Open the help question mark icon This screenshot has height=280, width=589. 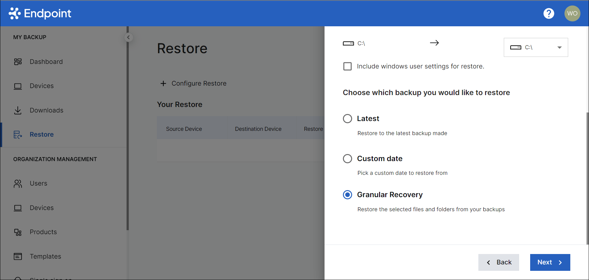[x=549, y=13]
